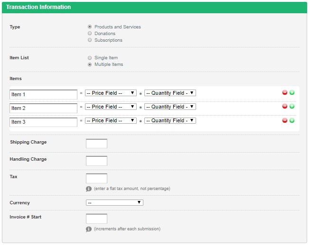Click the red remove icon for Item 1
The image size is (310, 245).
[x=285, y=93]
